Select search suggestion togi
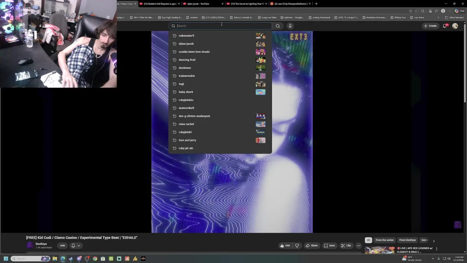The height and width of the screenshot is (263, 467). 220,84
